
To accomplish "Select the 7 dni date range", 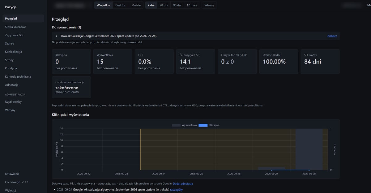I will pos(151,5).
